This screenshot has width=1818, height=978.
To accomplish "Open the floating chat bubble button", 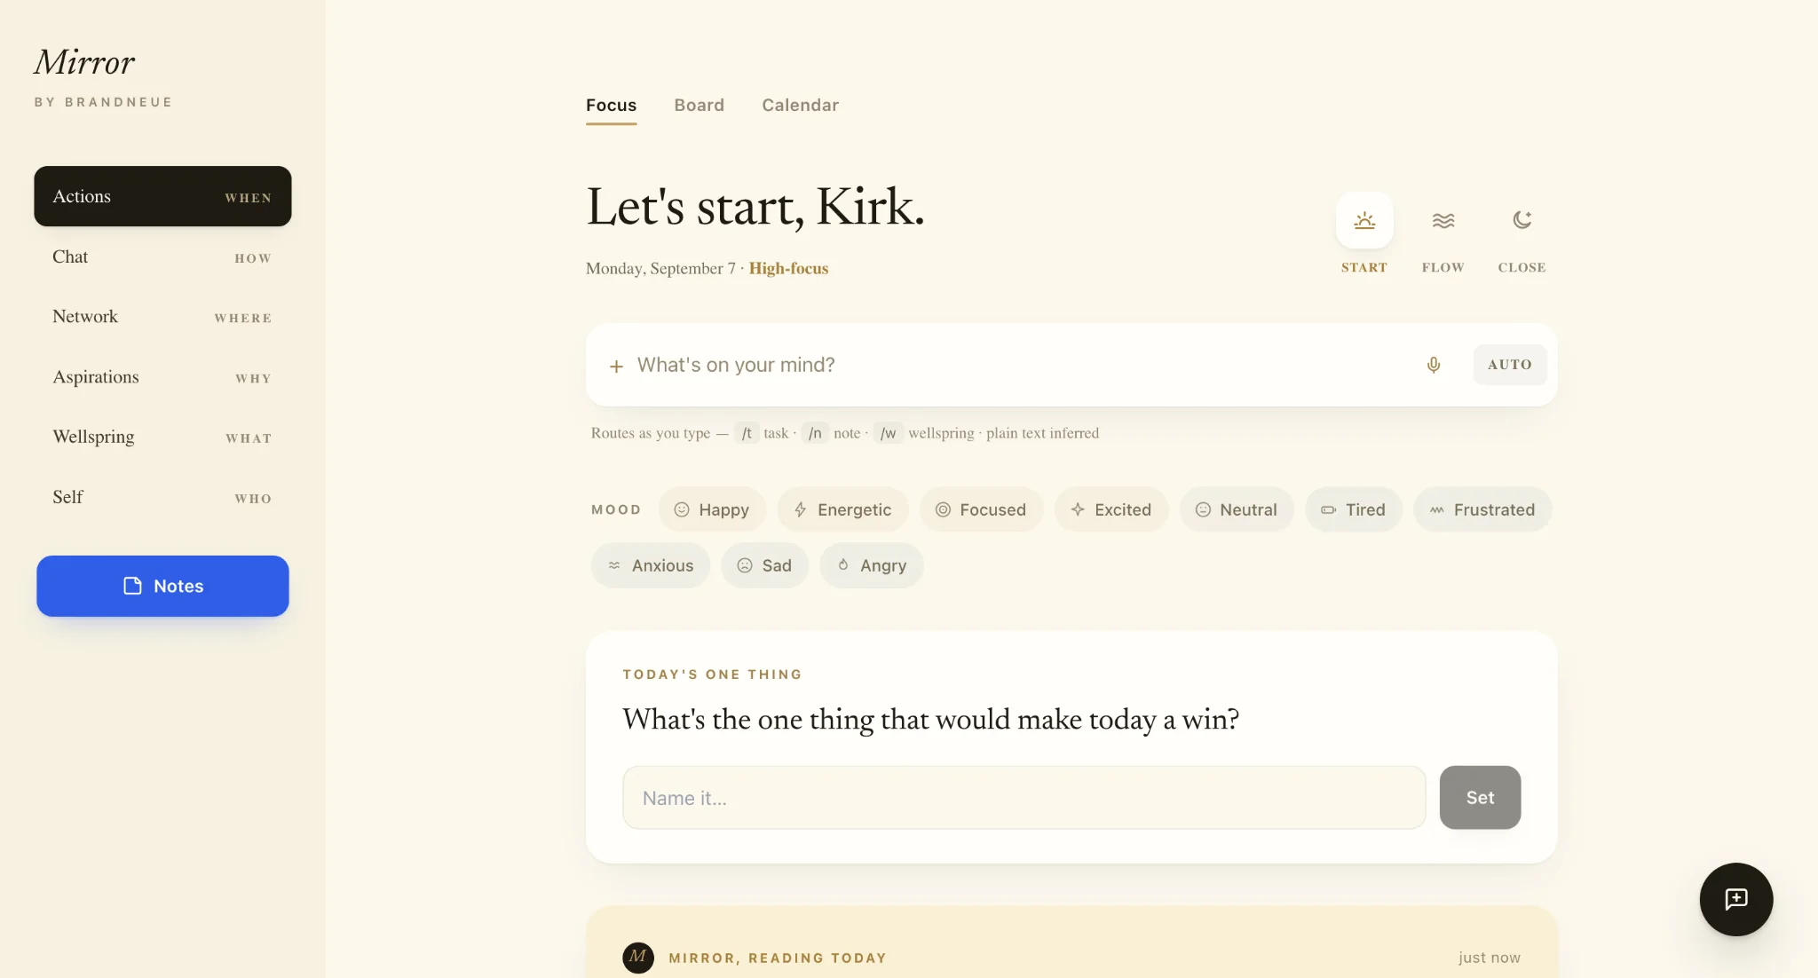I will [1736, 899].
